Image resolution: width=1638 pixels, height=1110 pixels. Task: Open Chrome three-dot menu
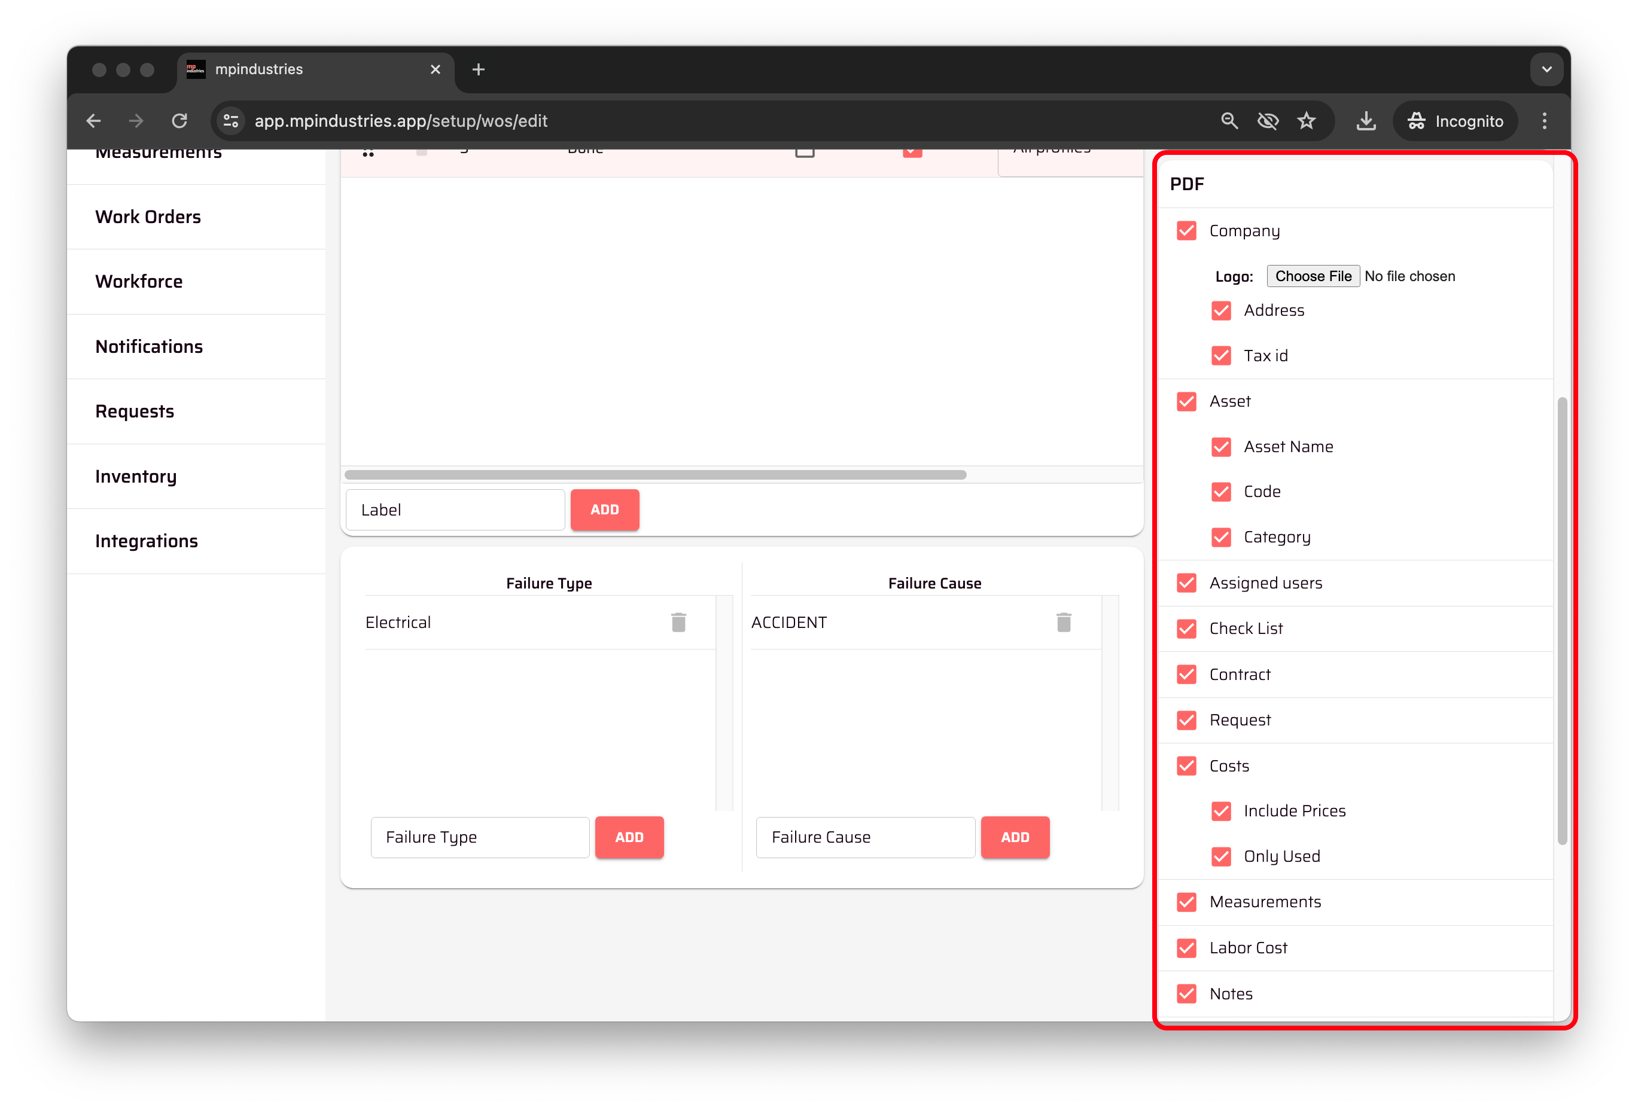(x=1543, y=121)
